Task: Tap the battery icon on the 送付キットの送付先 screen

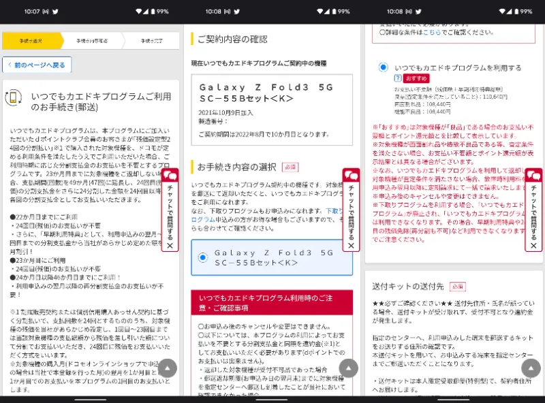Action: coord(516,12)
